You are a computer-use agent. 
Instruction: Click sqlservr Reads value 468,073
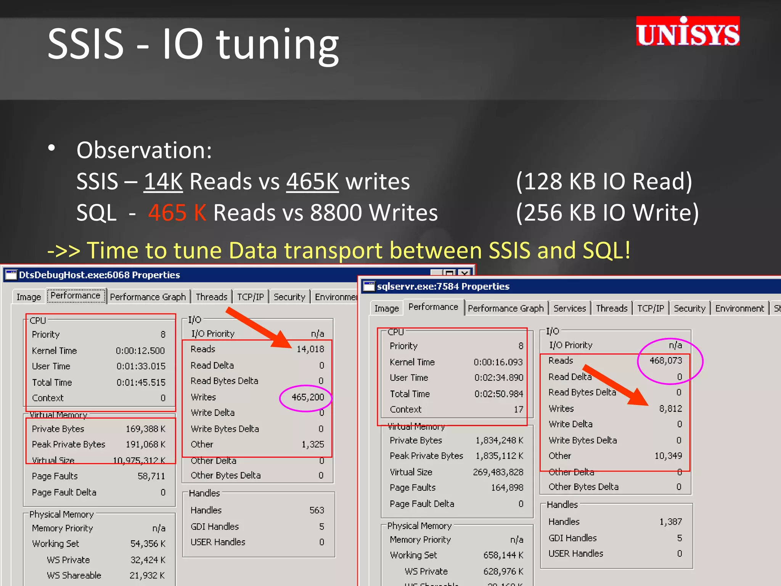[x=666, y=361]
